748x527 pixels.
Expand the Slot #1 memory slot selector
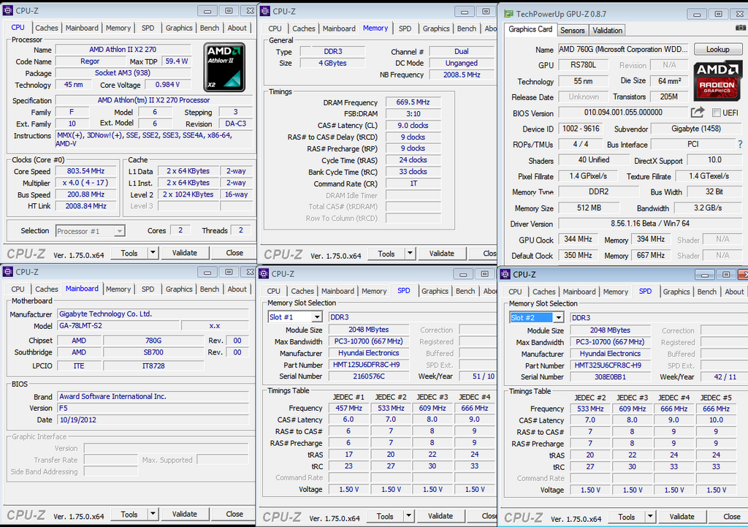[x=317, y=317]
